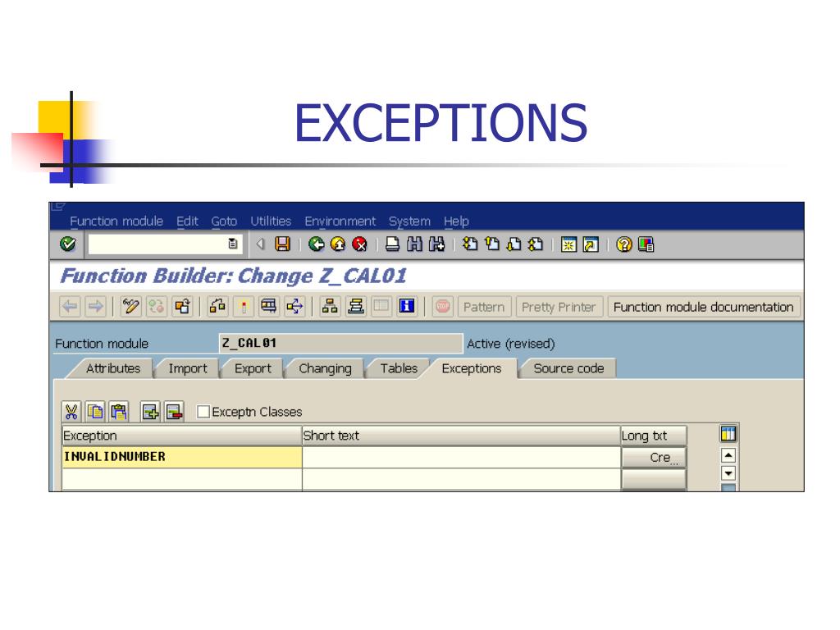Open the command field history dropdown
Viewport: 840px width, 630px height.
[232, 244]
